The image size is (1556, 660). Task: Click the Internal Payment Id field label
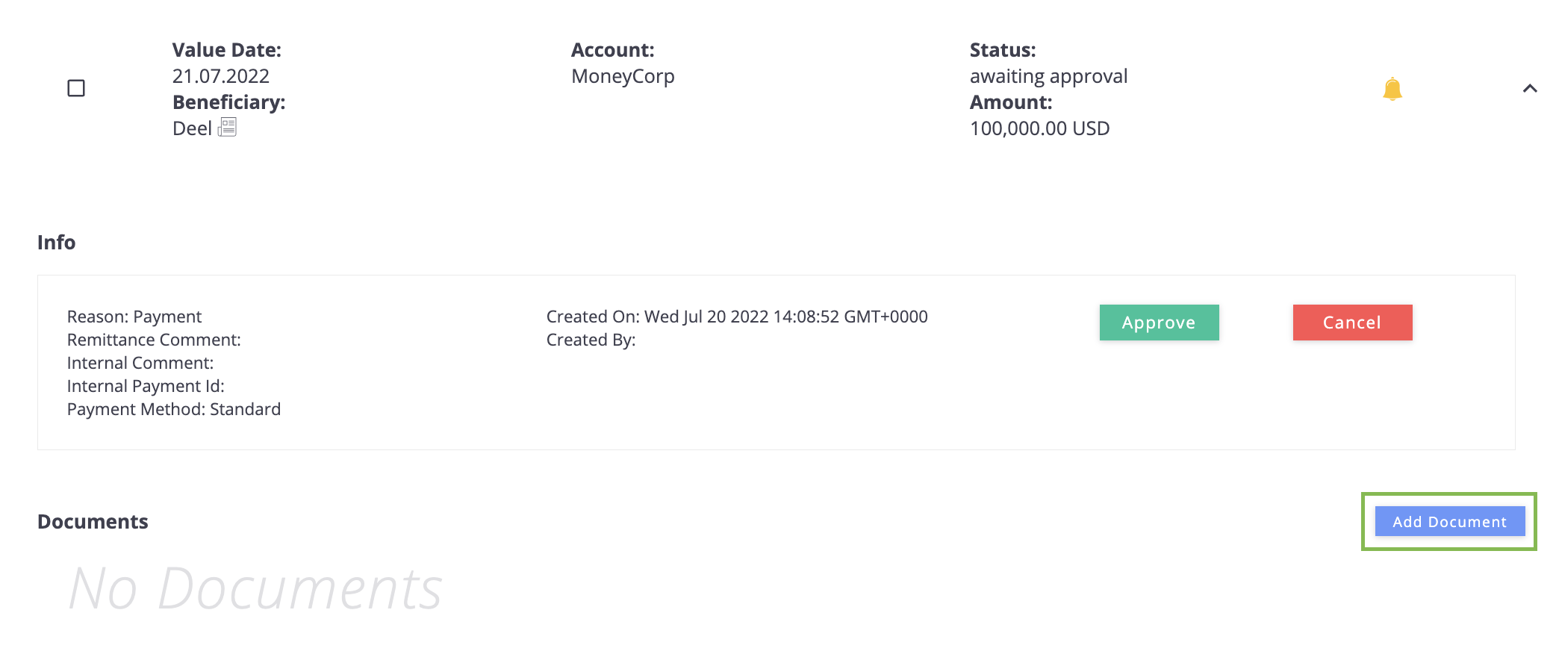[x=146, y=386]
